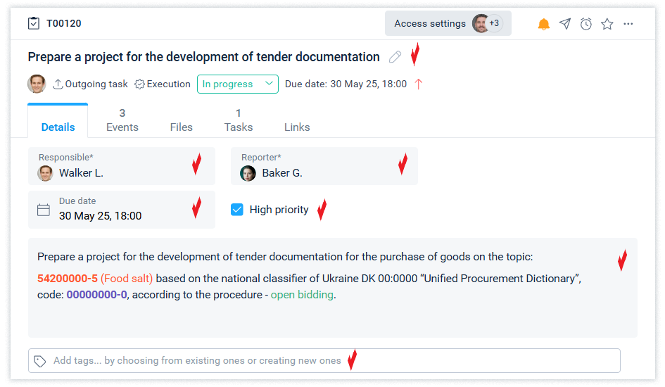The height and width of the screenshot is (387, 665).
Task: Mark task as favorite with star icon
Action: pyautogui.click(x=607, y=24)
